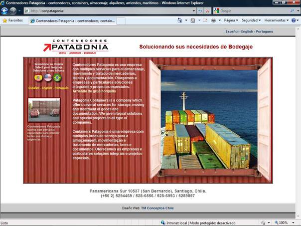Open a new blank tab
Image resolution: width=301 pixels, height=226 pixels.
[121, 21]
